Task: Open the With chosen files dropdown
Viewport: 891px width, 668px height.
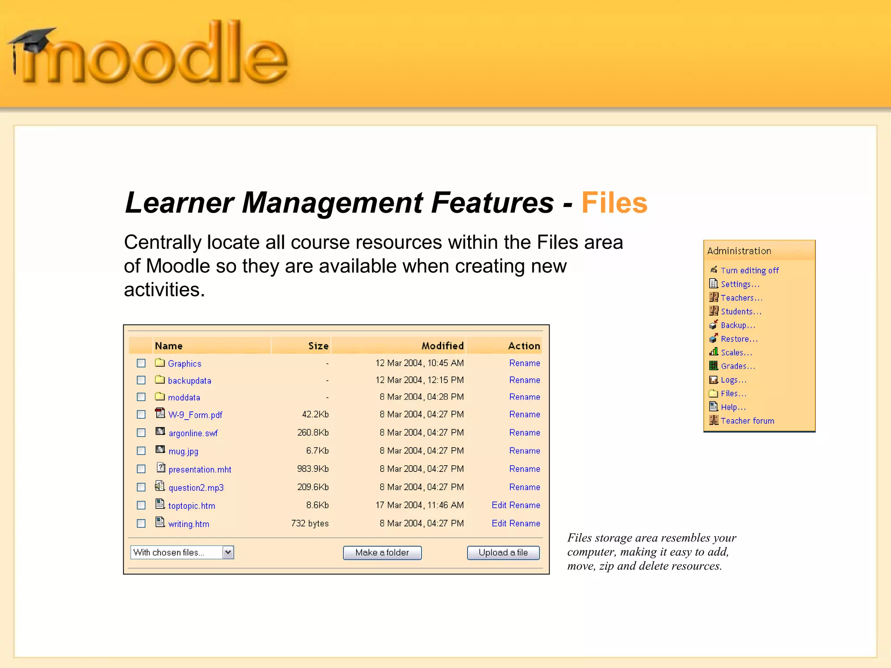Action: tap(182, 552)
